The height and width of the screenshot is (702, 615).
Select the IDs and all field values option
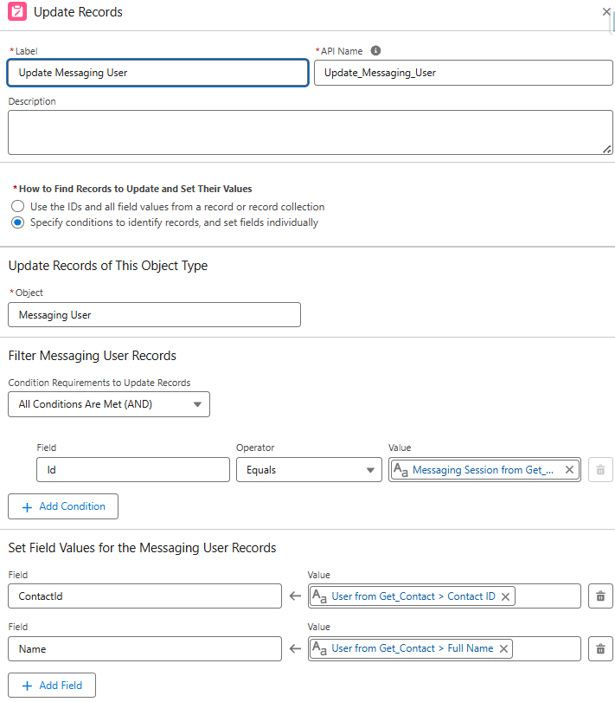click(x=17, y=206)
